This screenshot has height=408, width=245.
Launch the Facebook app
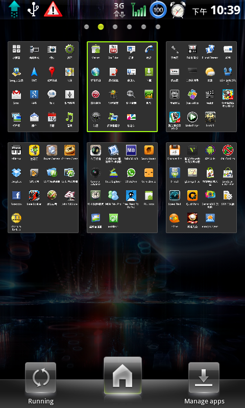pos(16,195)
